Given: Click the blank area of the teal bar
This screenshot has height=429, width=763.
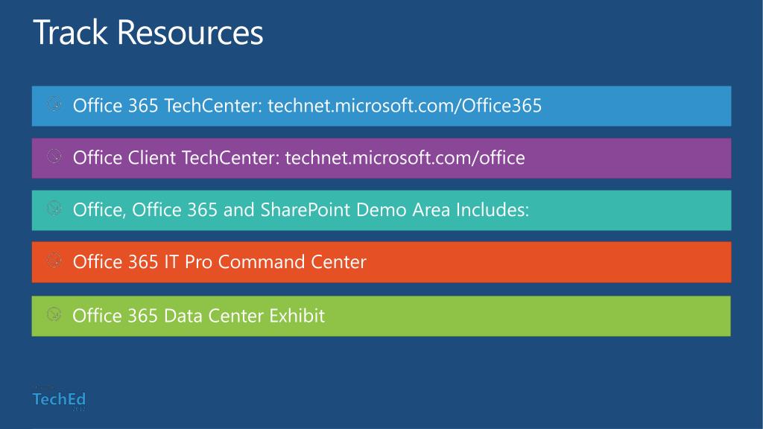Looking at the screenshot, I should point(630,210).
